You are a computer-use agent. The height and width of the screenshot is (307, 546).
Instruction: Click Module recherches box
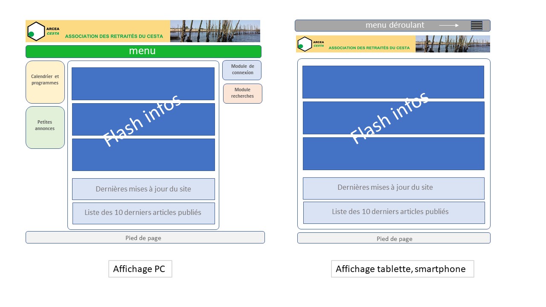pyautogui.click(x=243, y=93)
